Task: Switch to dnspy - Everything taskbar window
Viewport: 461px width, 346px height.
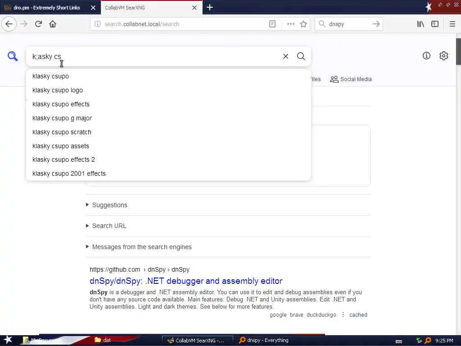Action: 264,340
